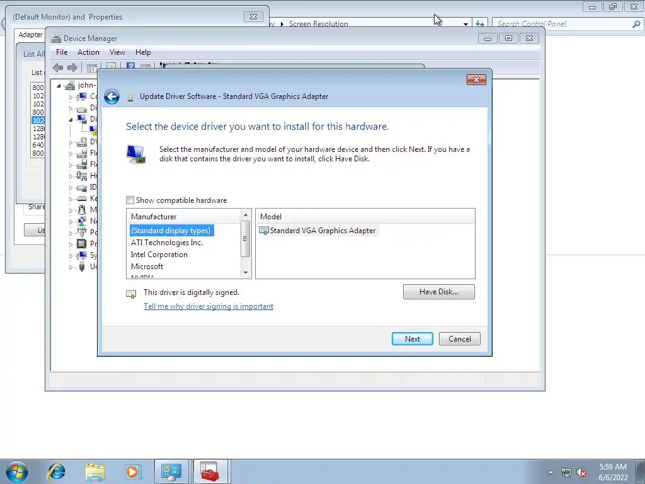This screenshot has width=645, height=484.
Task: Expand the Processors node triangle
Action: [x=71, y=245]
